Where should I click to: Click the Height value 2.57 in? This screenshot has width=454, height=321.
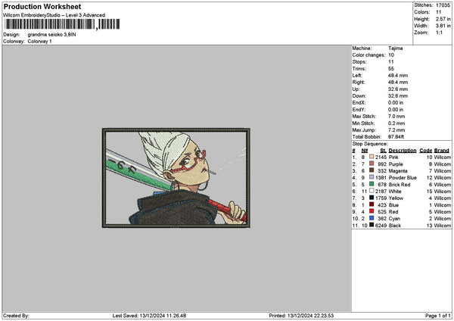click(x=443, y=19)
